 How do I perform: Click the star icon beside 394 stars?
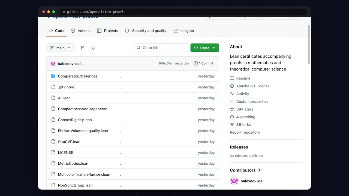pyautogui.click(x=232, y=109)
